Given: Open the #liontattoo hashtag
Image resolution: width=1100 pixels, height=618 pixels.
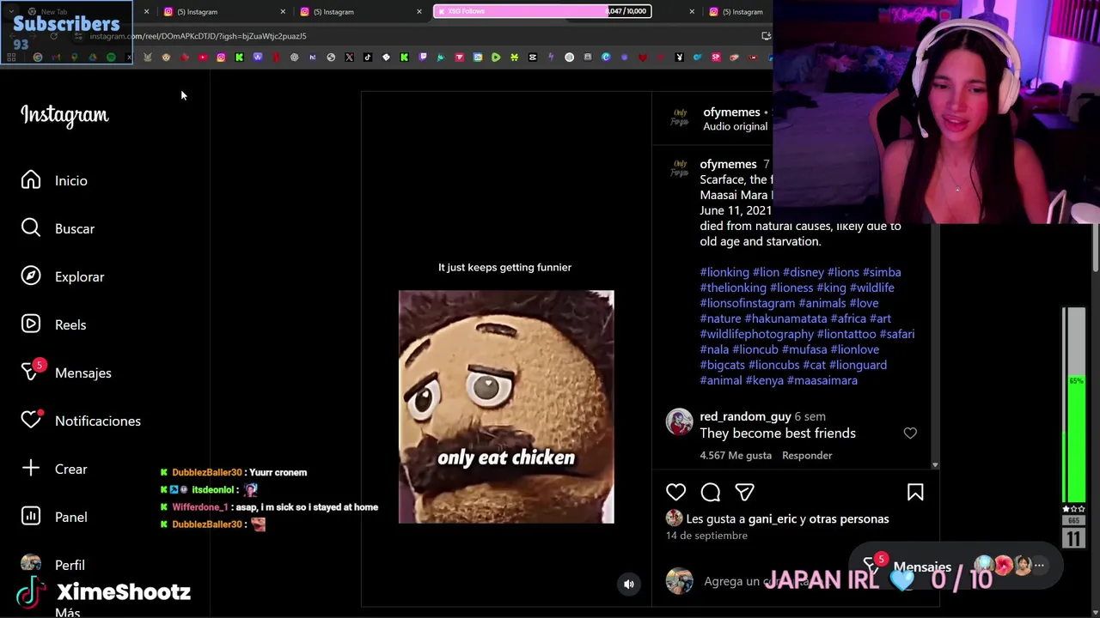Looking at the screenshot, I should (x=846, y=334).
